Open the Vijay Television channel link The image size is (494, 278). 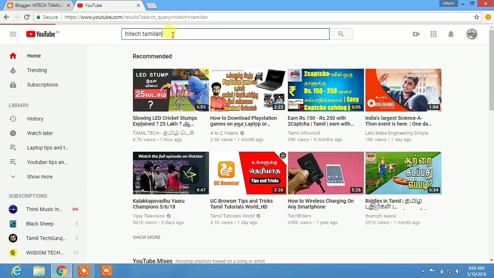pos(149,216)
